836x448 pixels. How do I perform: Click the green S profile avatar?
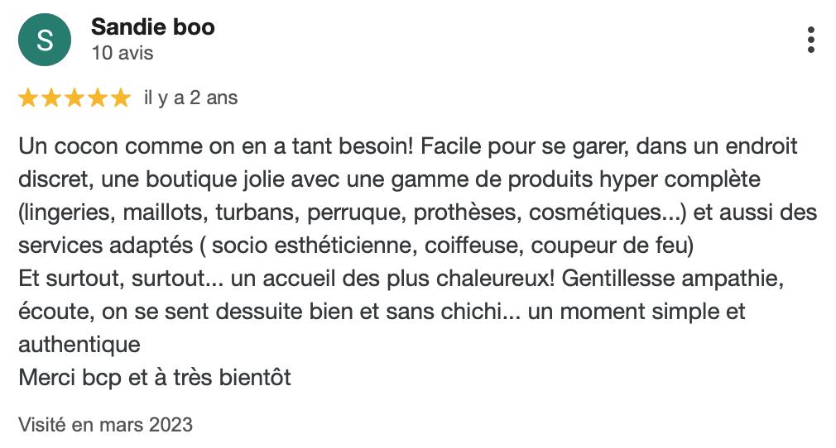pos(45,40)
